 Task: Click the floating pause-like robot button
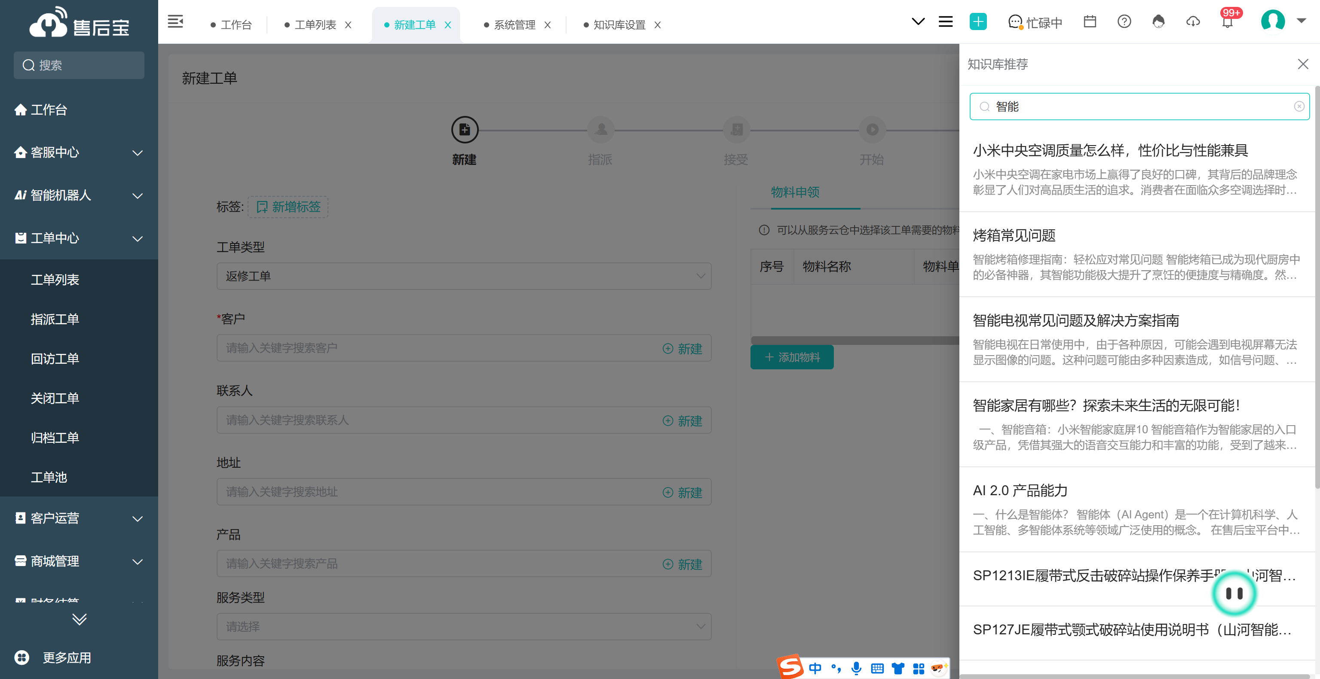pos(1234,593)
